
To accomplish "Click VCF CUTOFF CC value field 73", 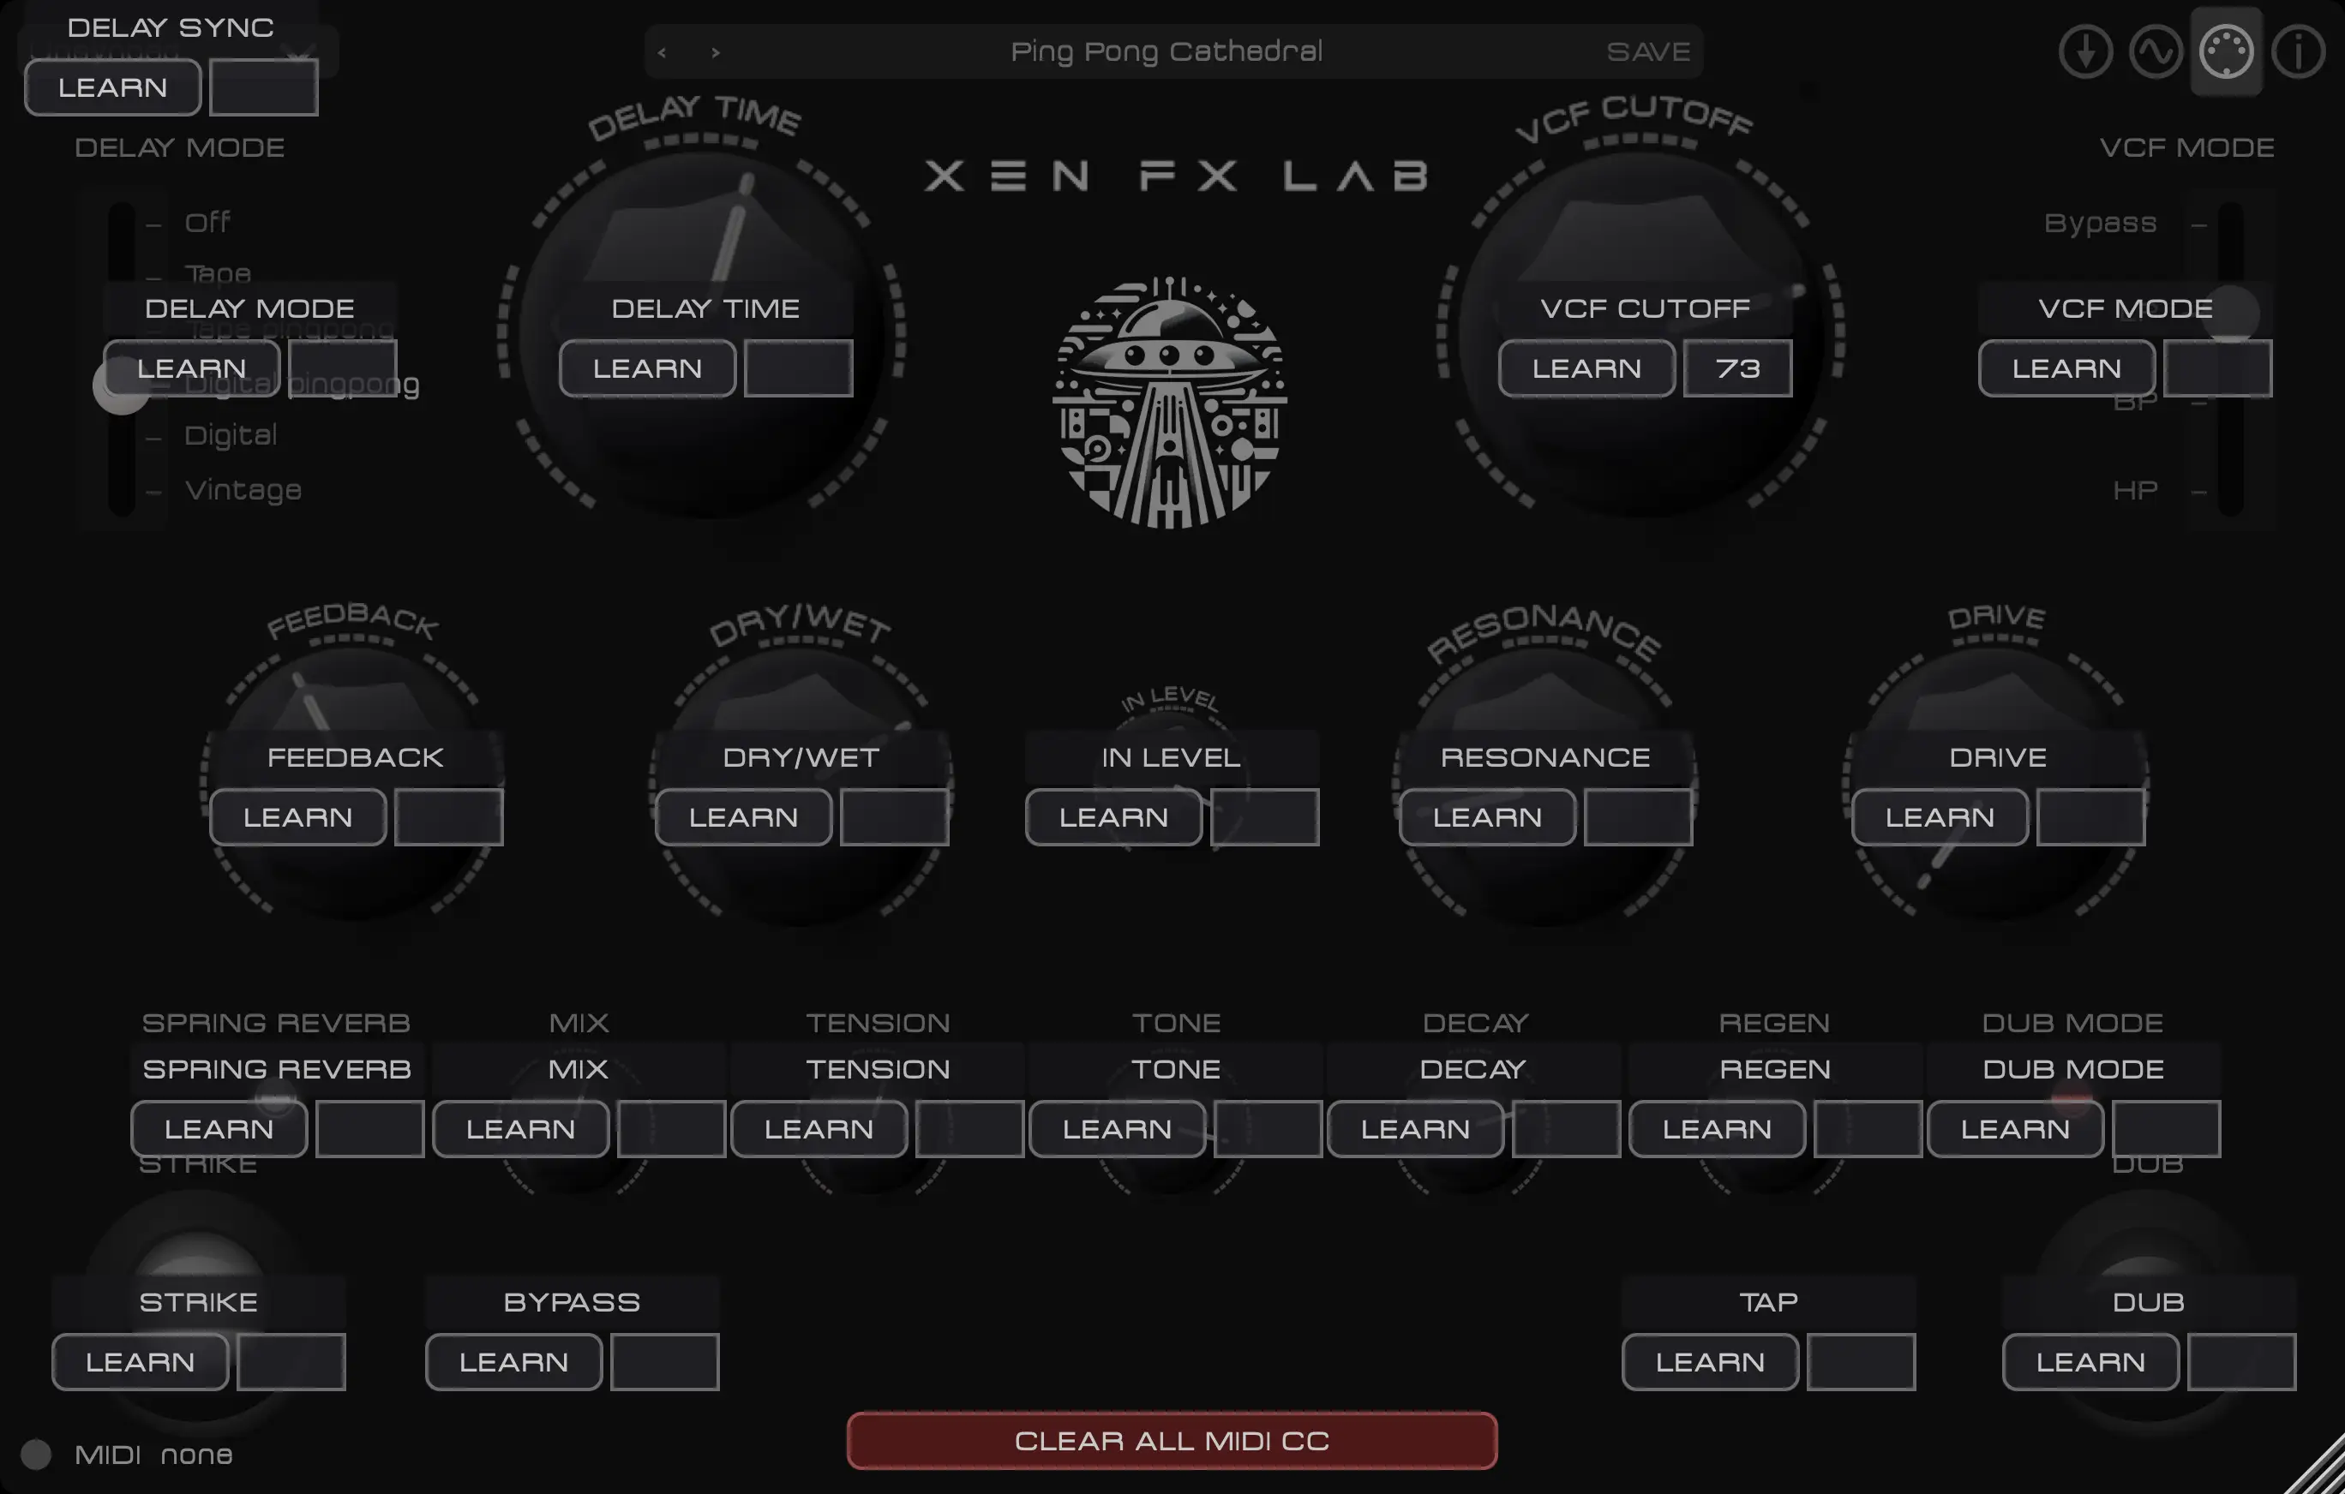I will 1737,368.
